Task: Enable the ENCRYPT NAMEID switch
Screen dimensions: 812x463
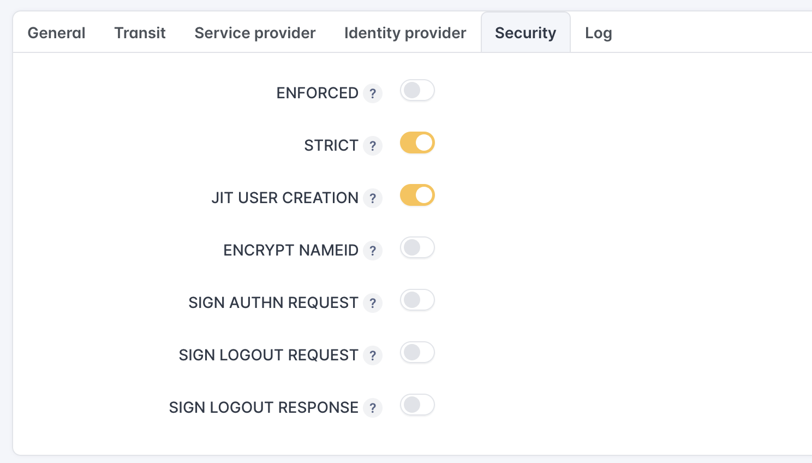Action: [417, 248]
